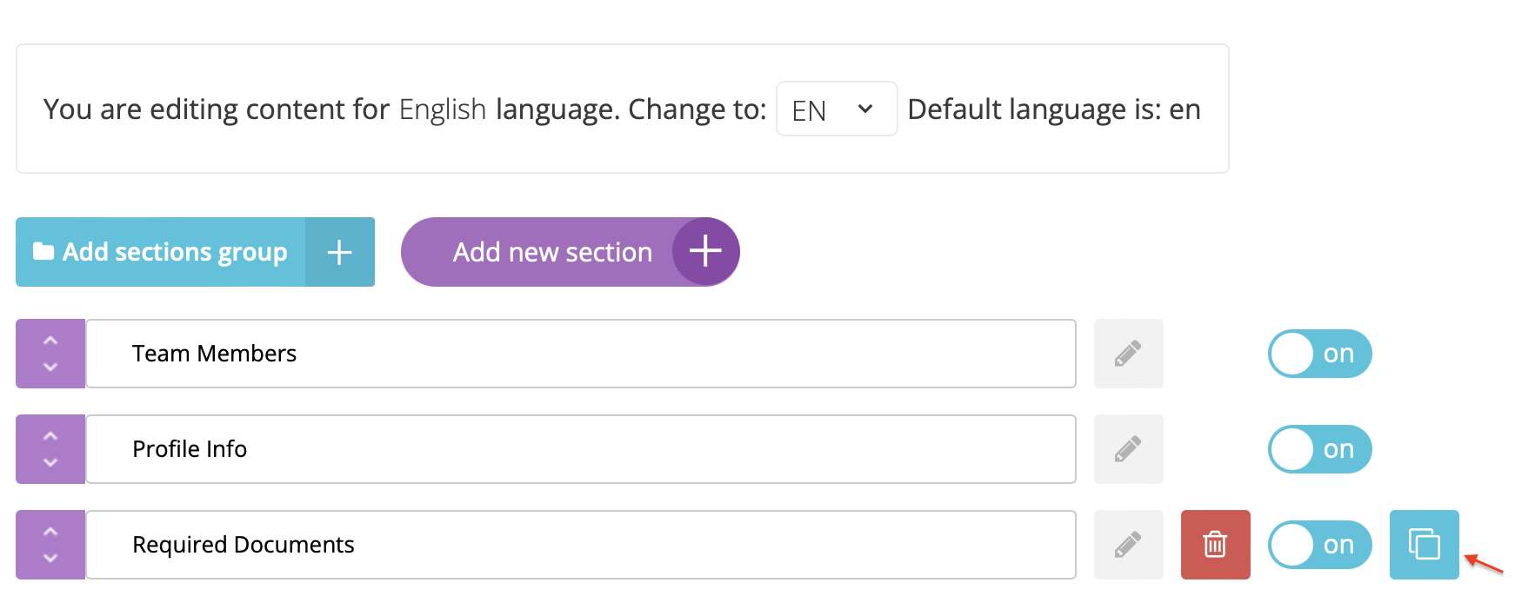Open the EN language dropdown
Screen dimensions: 1515x596
pyautogui.click(x=836, y=109)
